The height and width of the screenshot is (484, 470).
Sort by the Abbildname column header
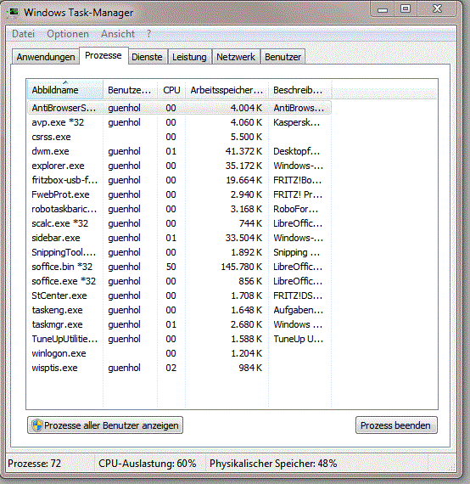pos(65,90)
